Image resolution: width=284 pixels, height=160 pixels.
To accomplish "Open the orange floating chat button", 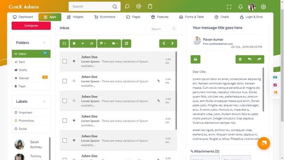I will (x=264, y=143).
